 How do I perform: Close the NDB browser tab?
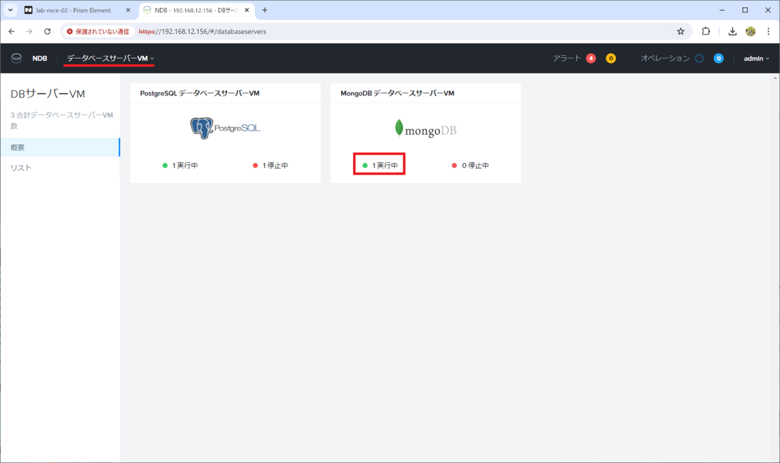(x=246, y=10)
